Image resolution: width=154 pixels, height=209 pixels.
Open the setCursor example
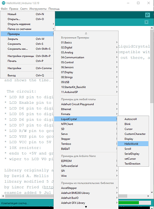click(x=133, y=159)
